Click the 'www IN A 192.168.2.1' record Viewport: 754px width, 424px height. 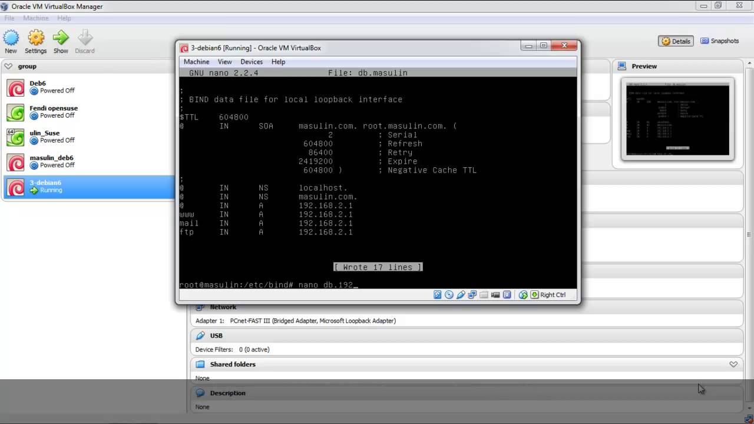[266, 214]
